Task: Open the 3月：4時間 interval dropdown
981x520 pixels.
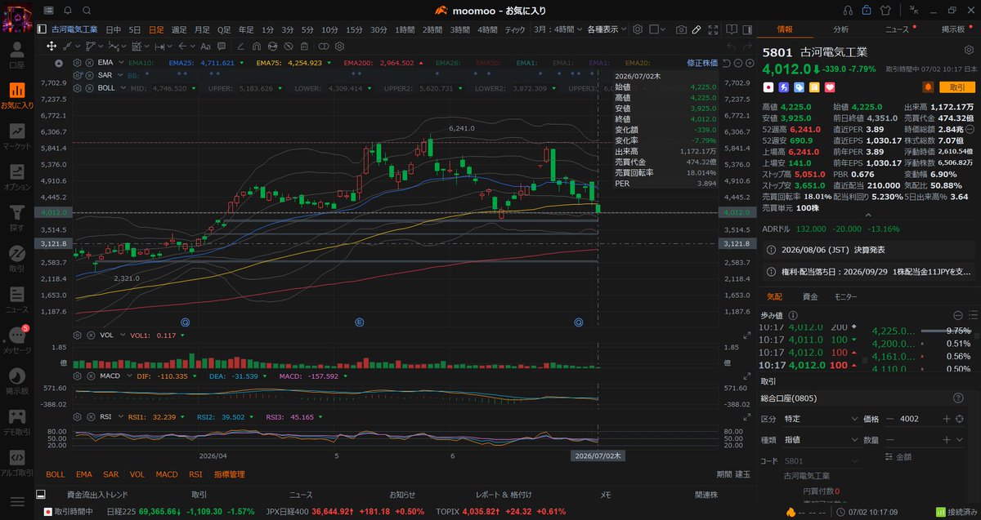Action: click(x=558, y=29)
